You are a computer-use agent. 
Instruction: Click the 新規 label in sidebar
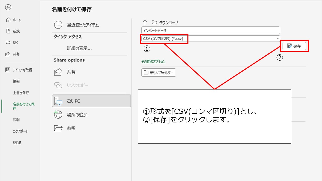[x=16, y=31]
